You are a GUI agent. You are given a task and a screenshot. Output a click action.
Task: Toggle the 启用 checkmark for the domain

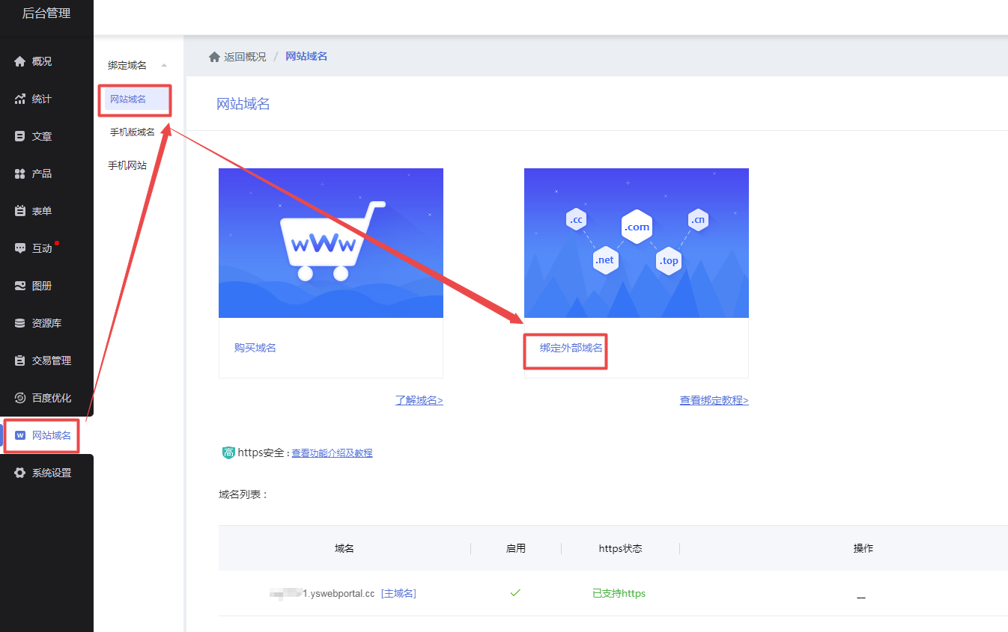(515, 592)
